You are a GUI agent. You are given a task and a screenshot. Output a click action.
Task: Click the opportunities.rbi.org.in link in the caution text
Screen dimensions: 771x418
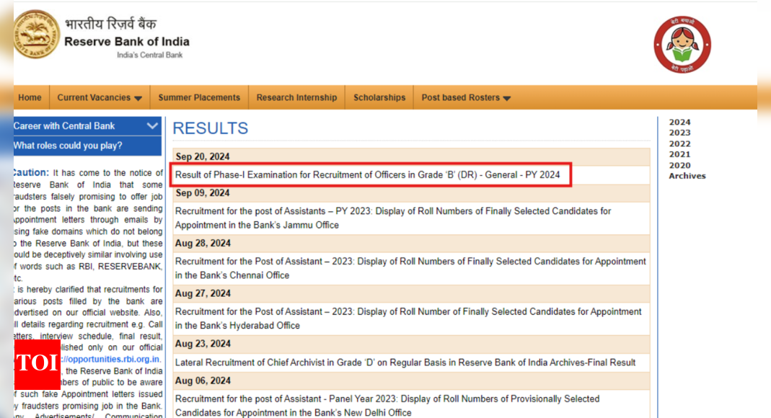[110, 359]
